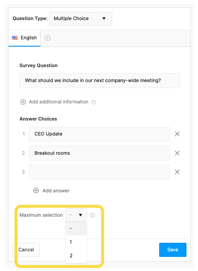Click the add language plus icon
Screen dimensions: 198x271
click(x=47, y=38)
